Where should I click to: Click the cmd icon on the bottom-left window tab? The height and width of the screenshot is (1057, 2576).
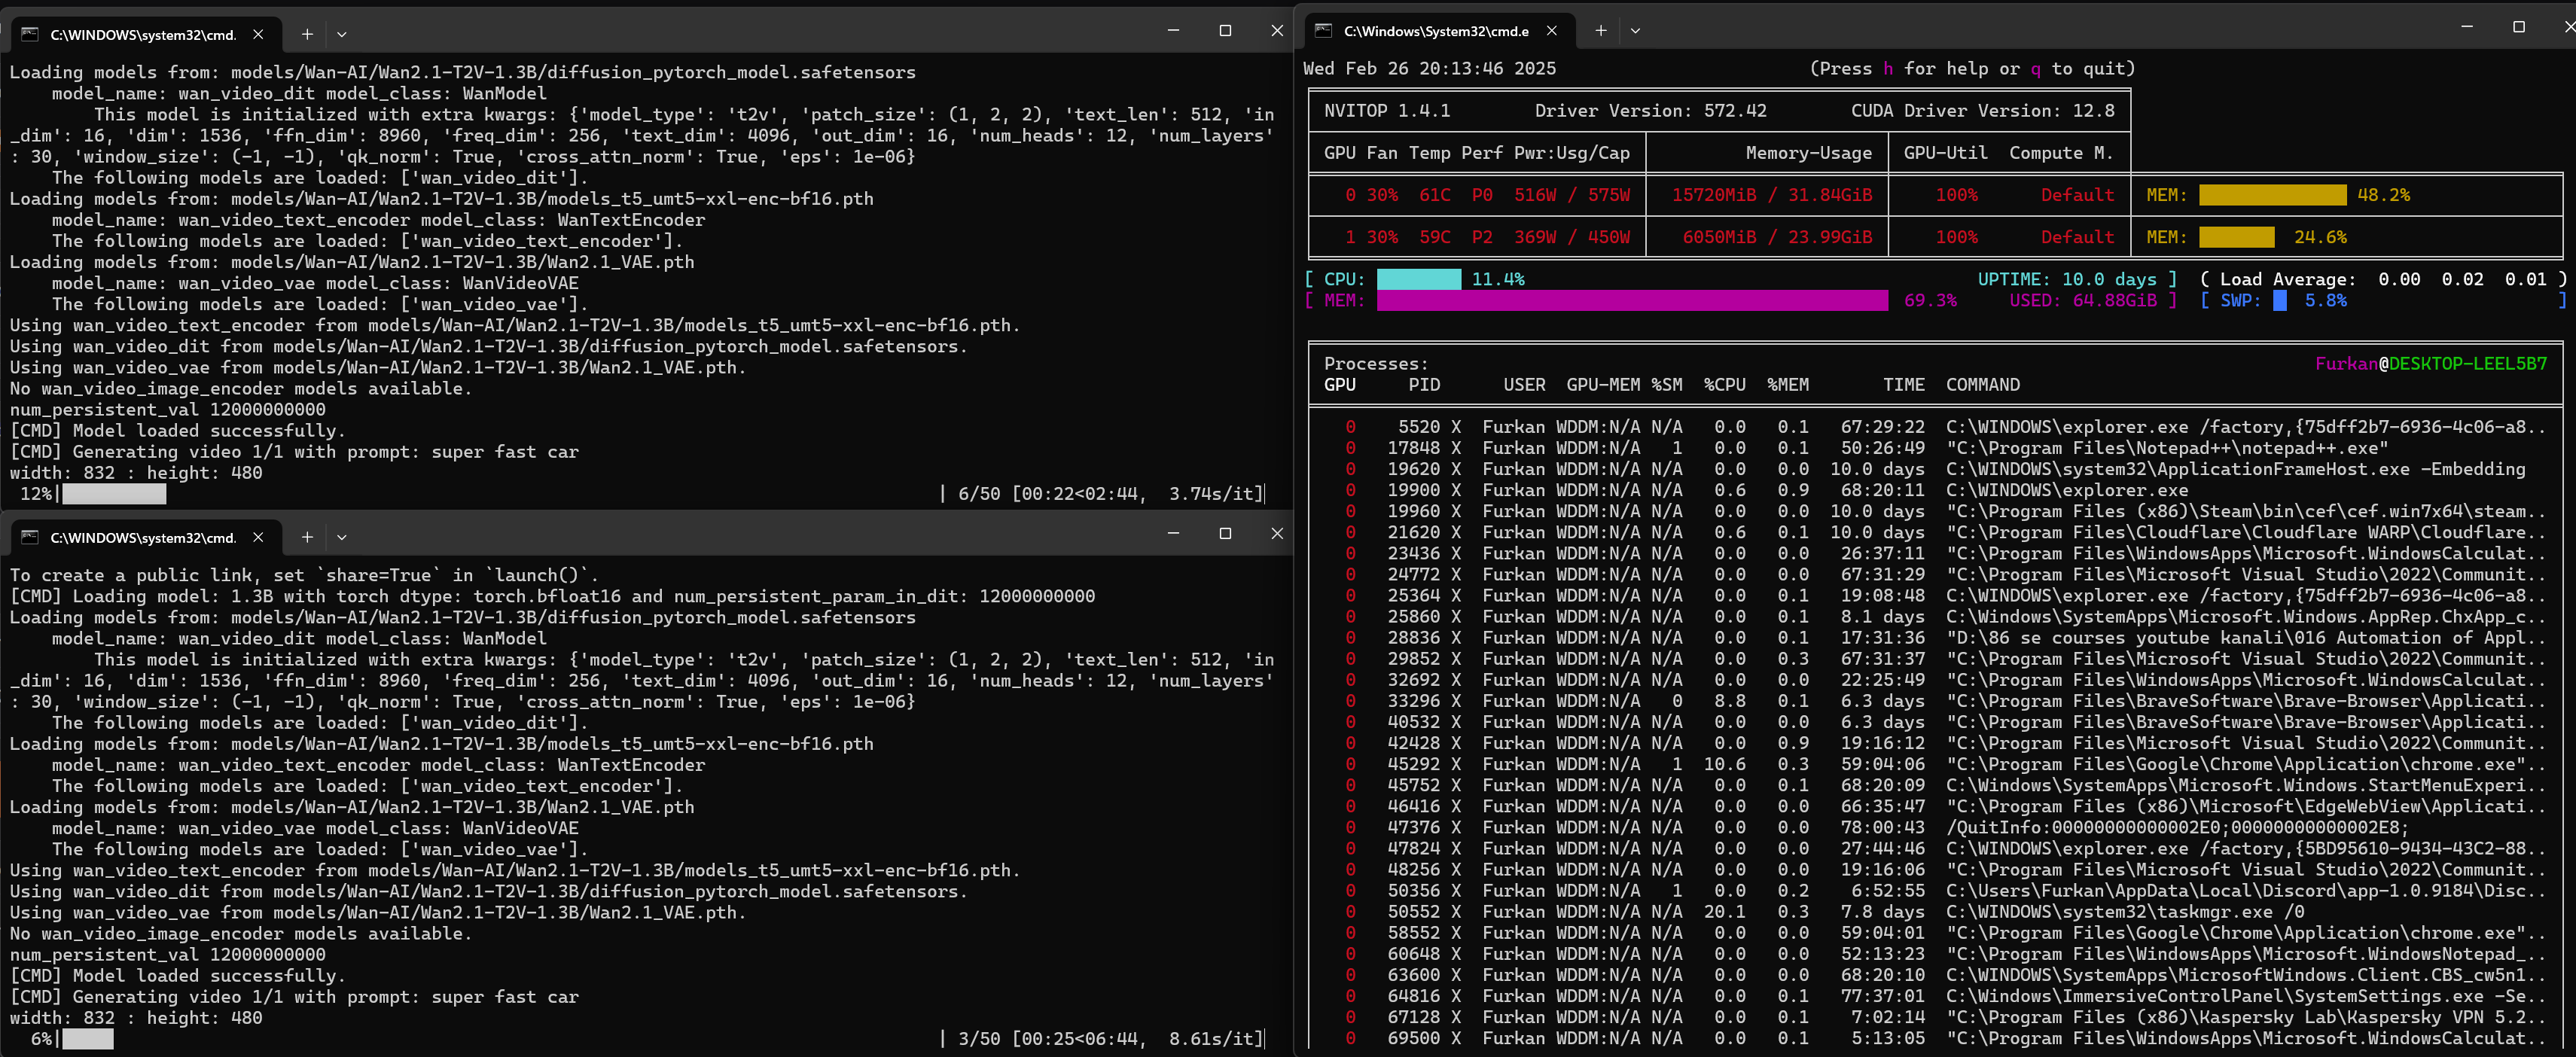(x=30, y=537)
